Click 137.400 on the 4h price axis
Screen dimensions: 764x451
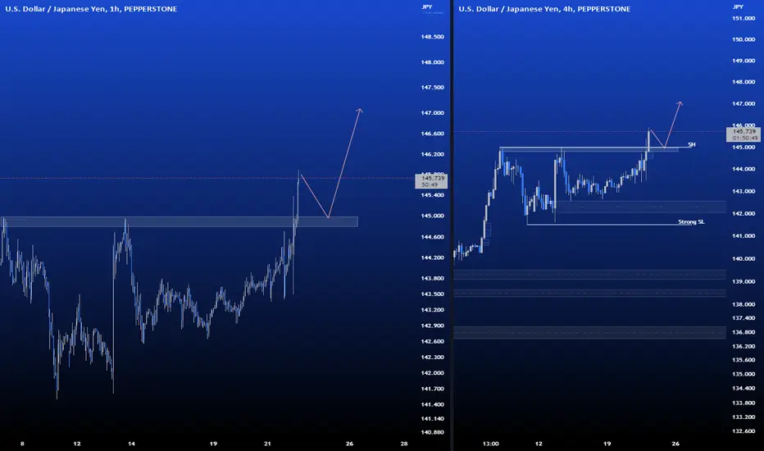tap(744, 318)
